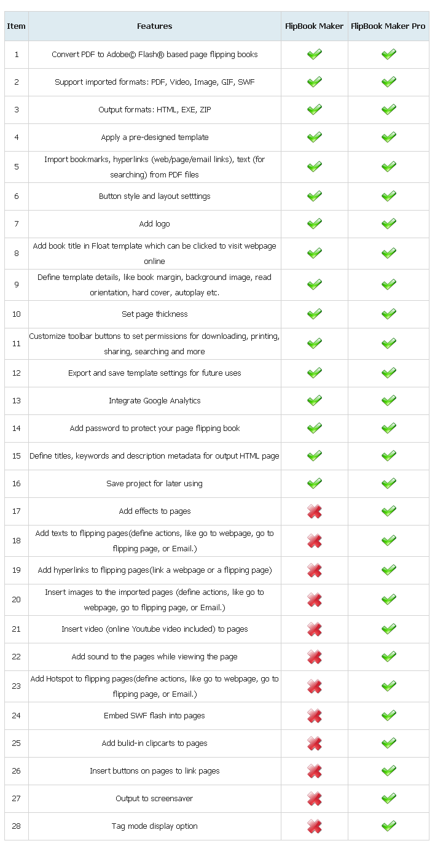This screenshot has height=846, width=435.
Task: Click FlipBook Maker checkmark for Save project row
Action: [x=315, y=483]
